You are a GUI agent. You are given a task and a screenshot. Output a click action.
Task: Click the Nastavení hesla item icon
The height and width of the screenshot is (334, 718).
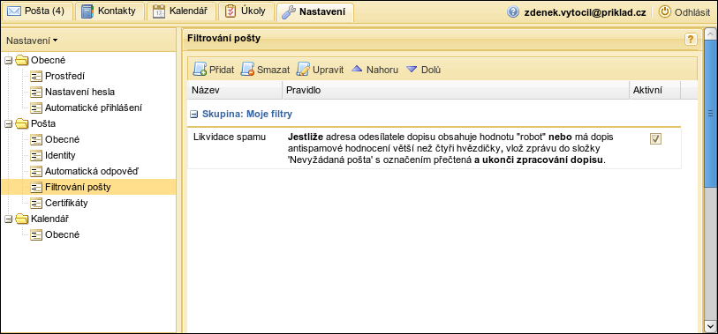point(36,93)
